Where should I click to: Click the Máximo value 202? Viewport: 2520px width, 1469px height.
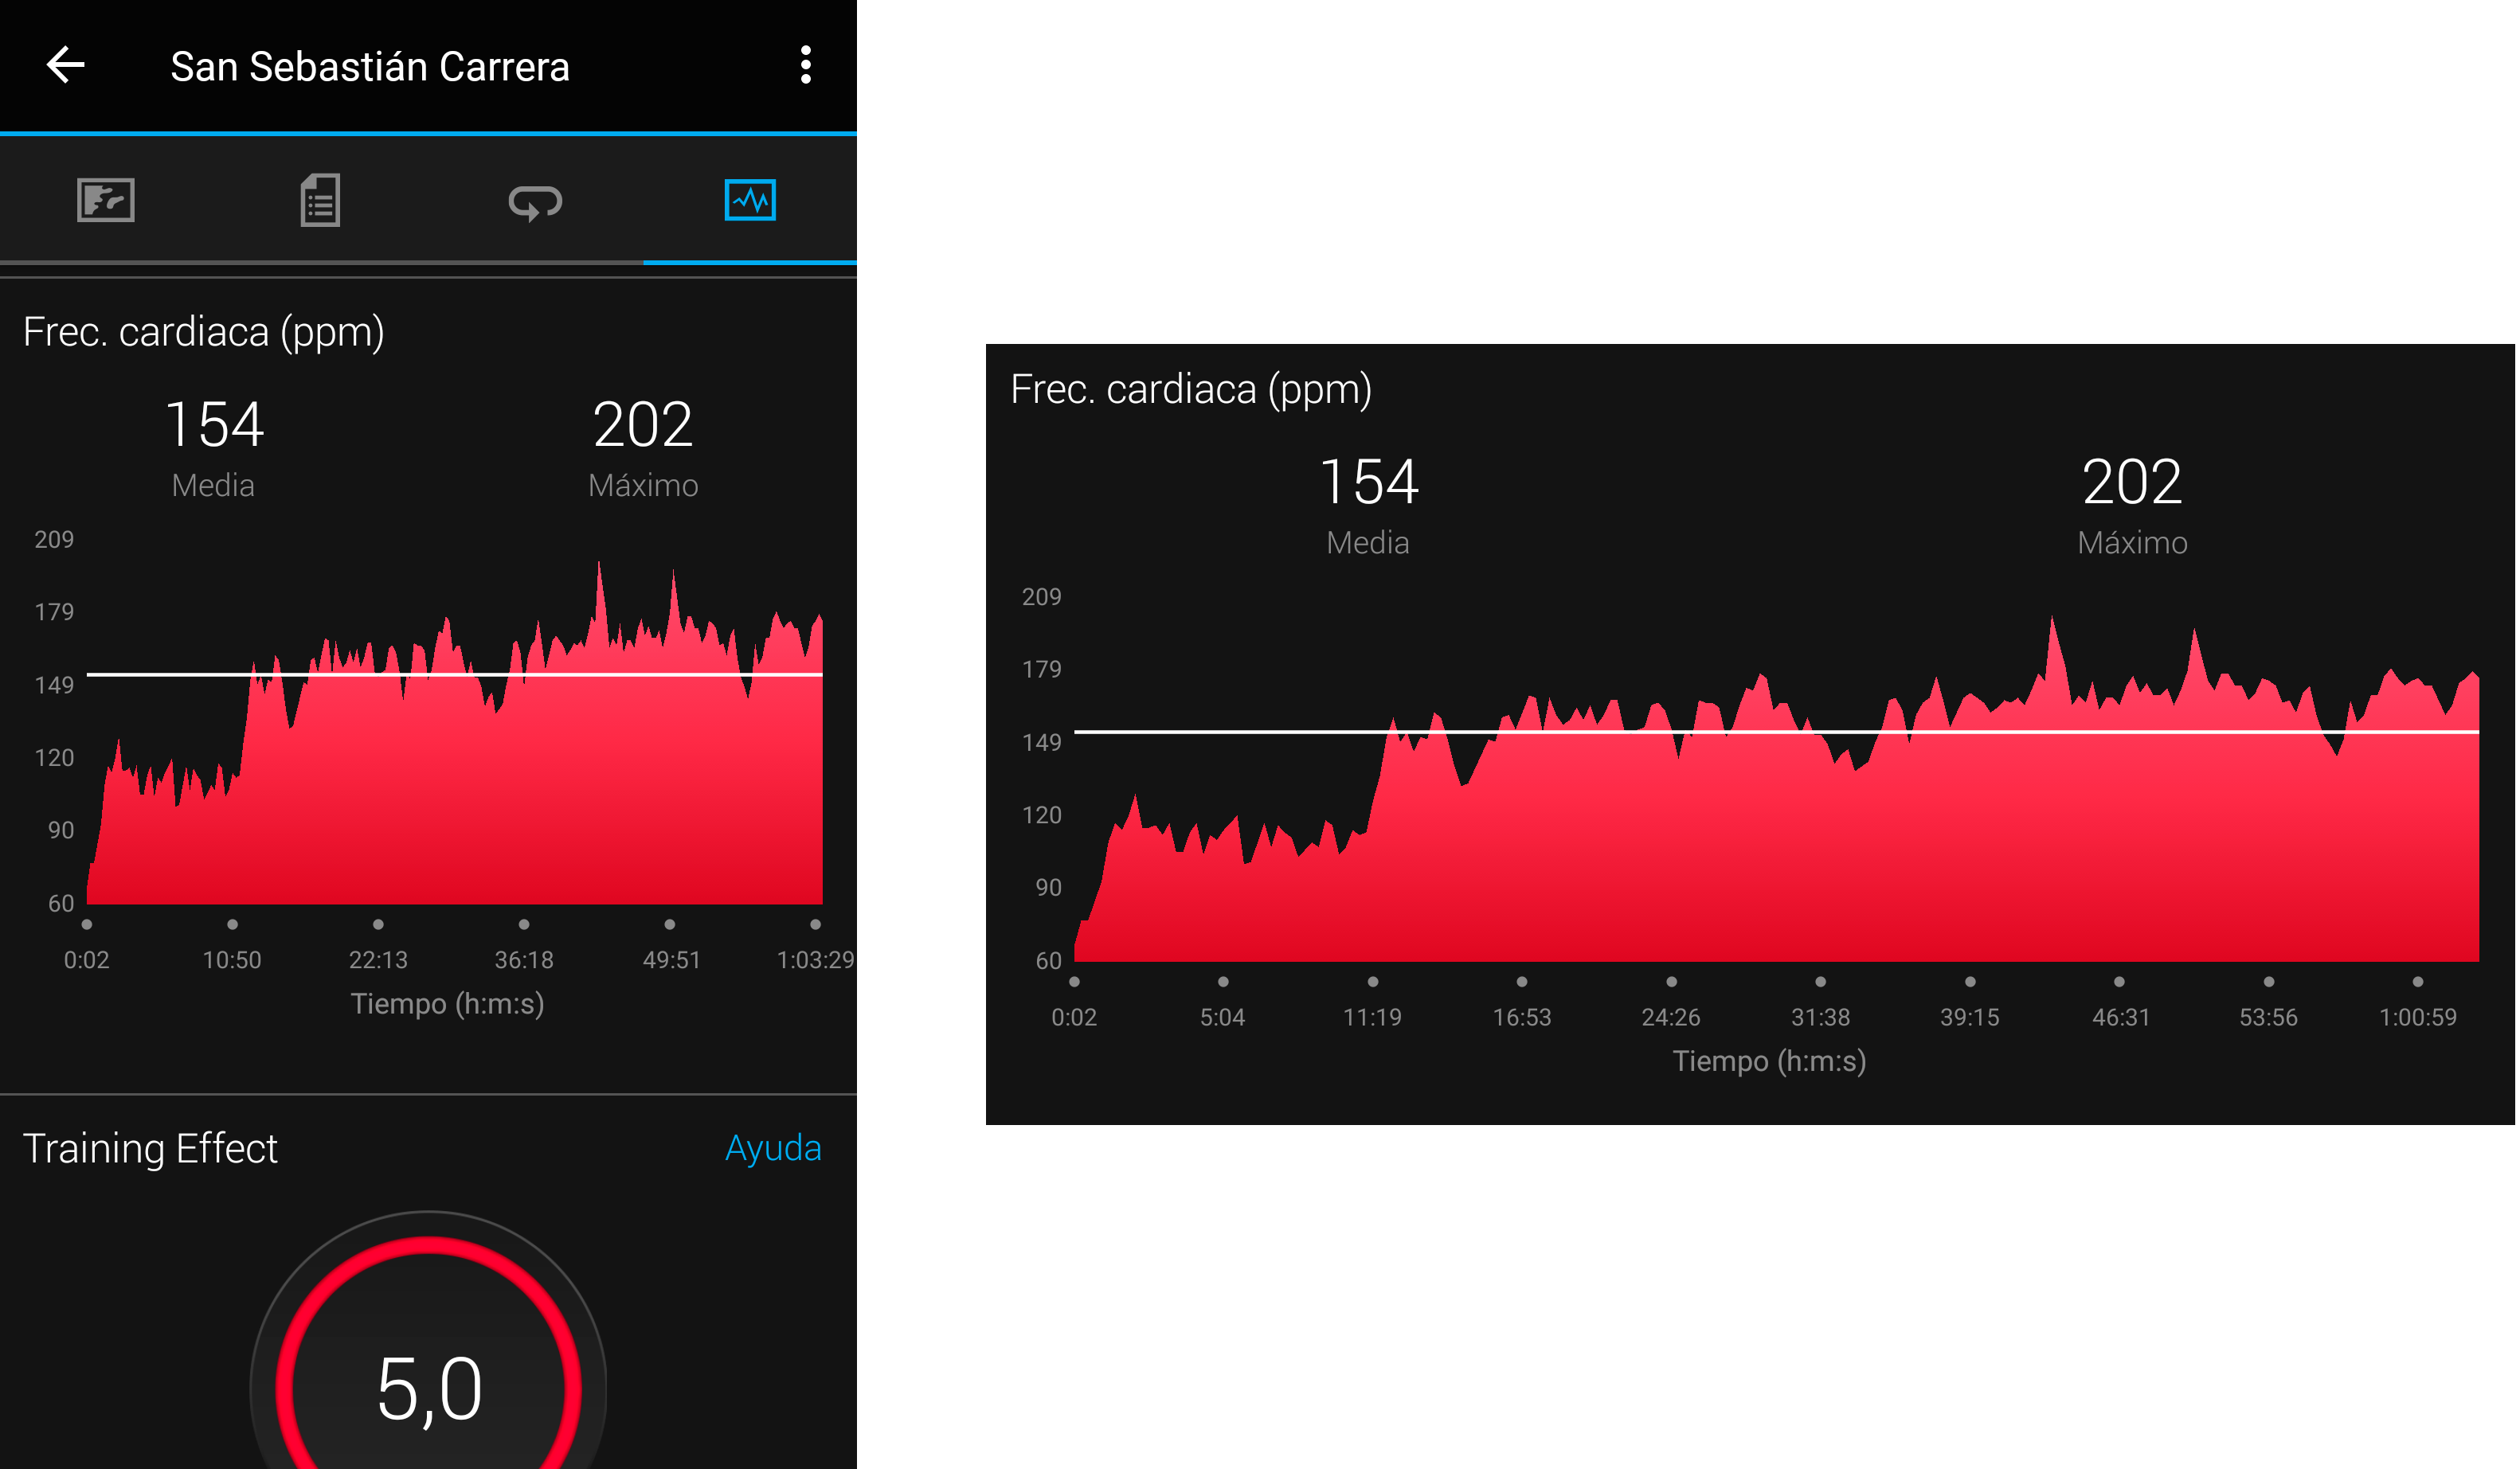[644, 425]
